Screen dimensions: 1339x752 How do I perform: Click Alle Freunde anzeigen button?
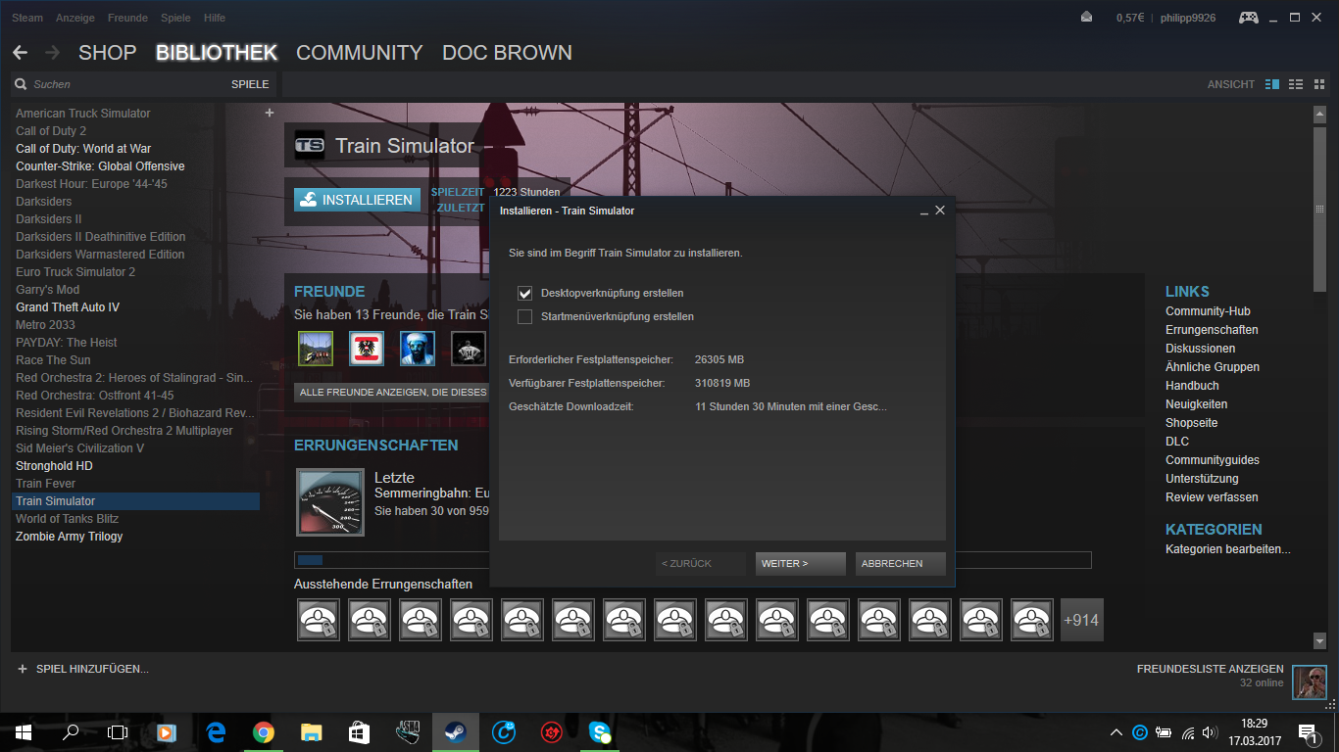click(392, 393)
